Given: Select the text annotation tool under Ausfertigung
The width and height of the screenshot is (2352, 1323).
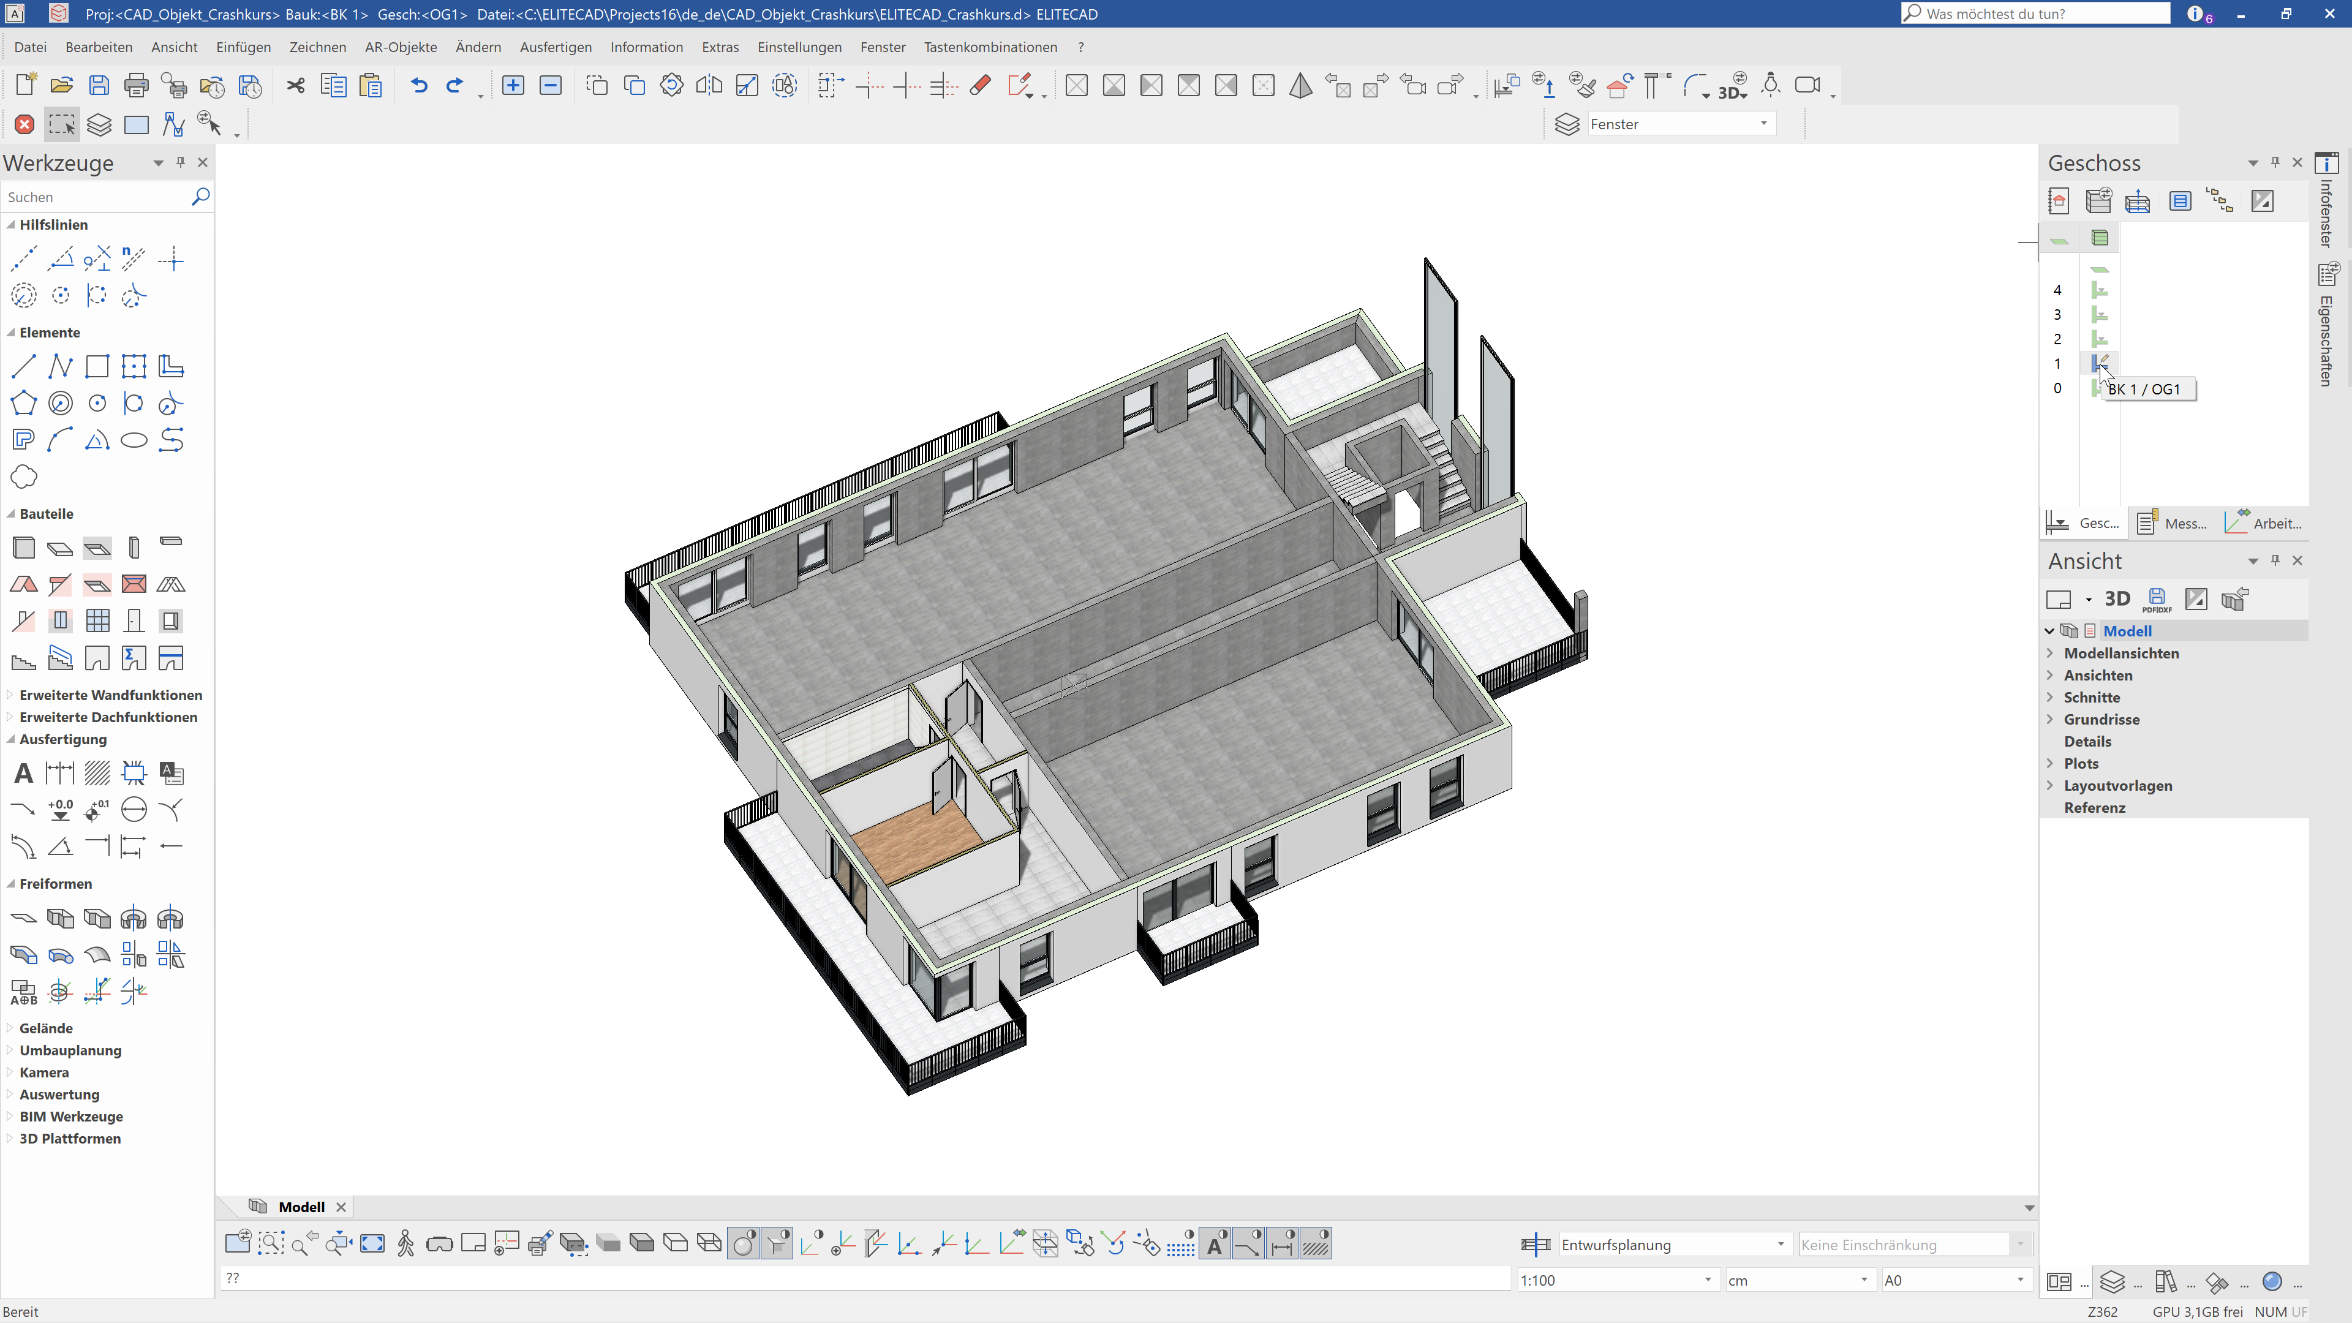Looking at the screenshot, I should pos(24,774).
